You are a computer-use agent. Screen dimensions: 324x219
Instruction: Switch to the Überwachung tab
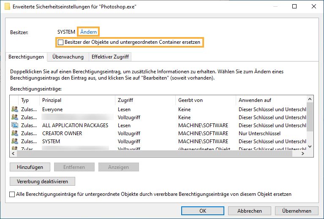coord(68,57)
